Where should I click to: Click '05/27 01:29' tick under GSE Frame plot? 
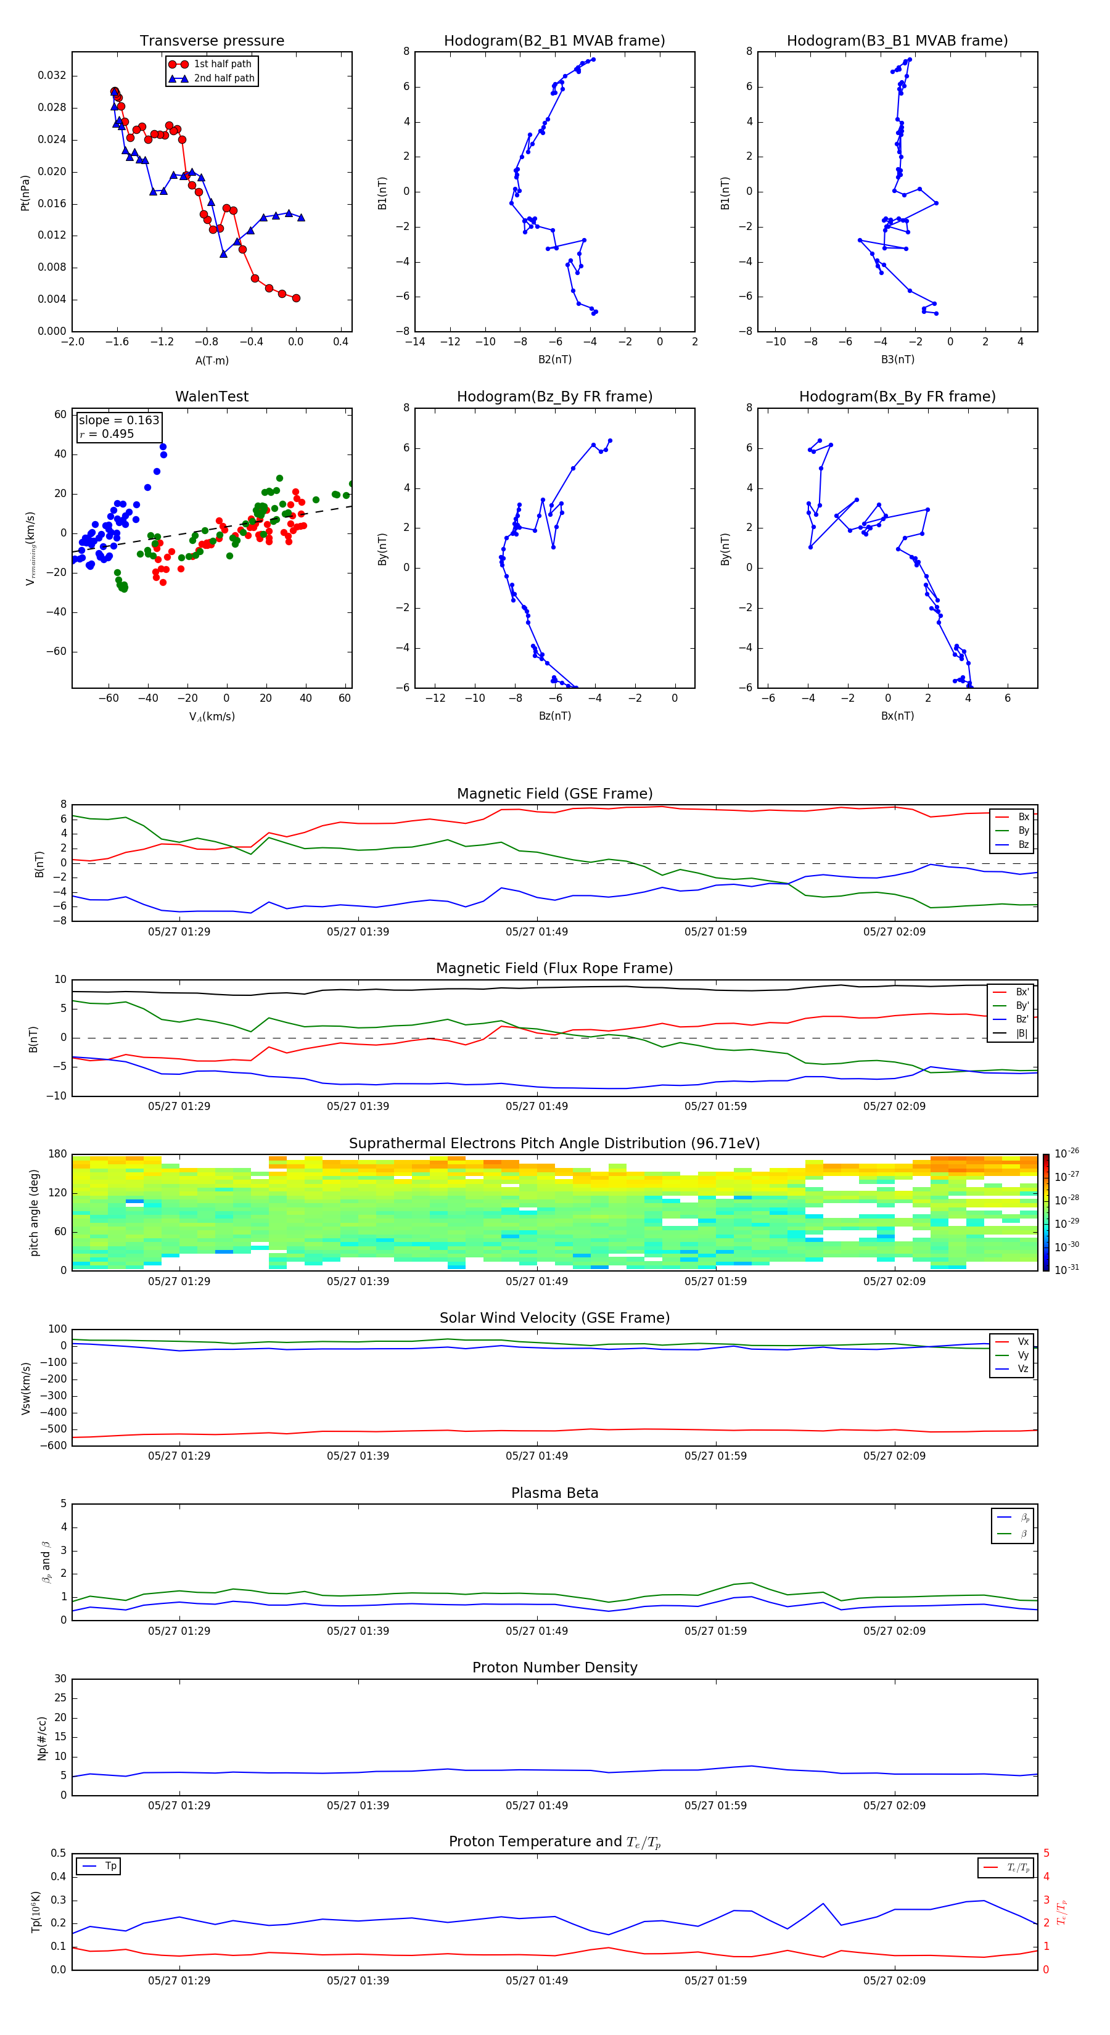[x=179, y=931]
